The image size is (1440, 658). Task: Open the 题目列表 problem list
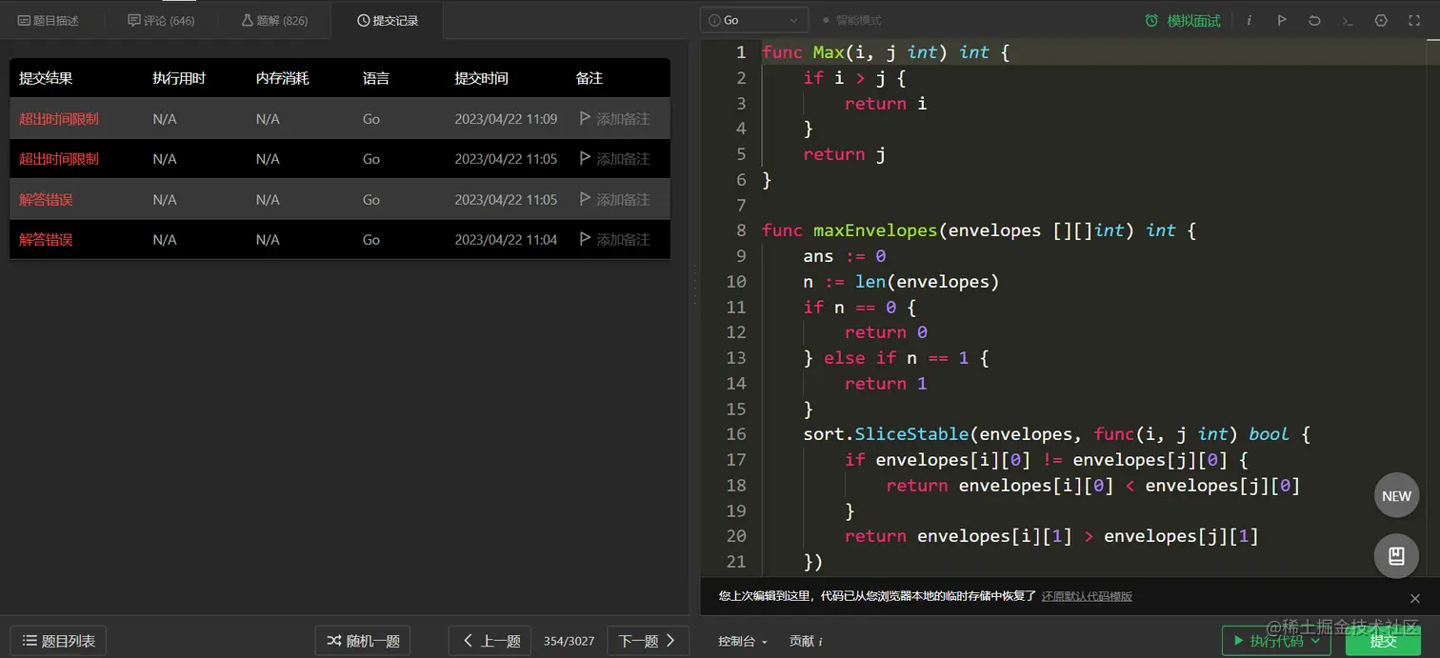tap(58, 641)
